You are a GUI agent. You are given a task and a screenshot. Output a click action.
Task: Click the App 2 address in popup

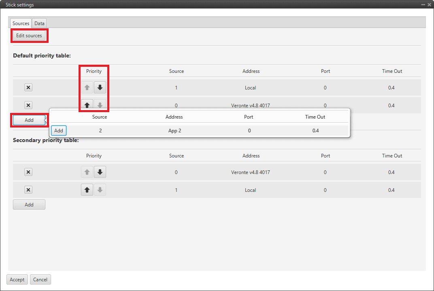click(x=174, y=131)
